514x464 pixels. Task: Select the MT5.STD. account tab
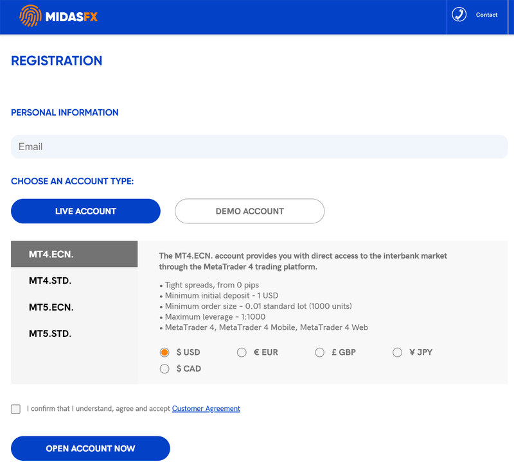(75, 334)
